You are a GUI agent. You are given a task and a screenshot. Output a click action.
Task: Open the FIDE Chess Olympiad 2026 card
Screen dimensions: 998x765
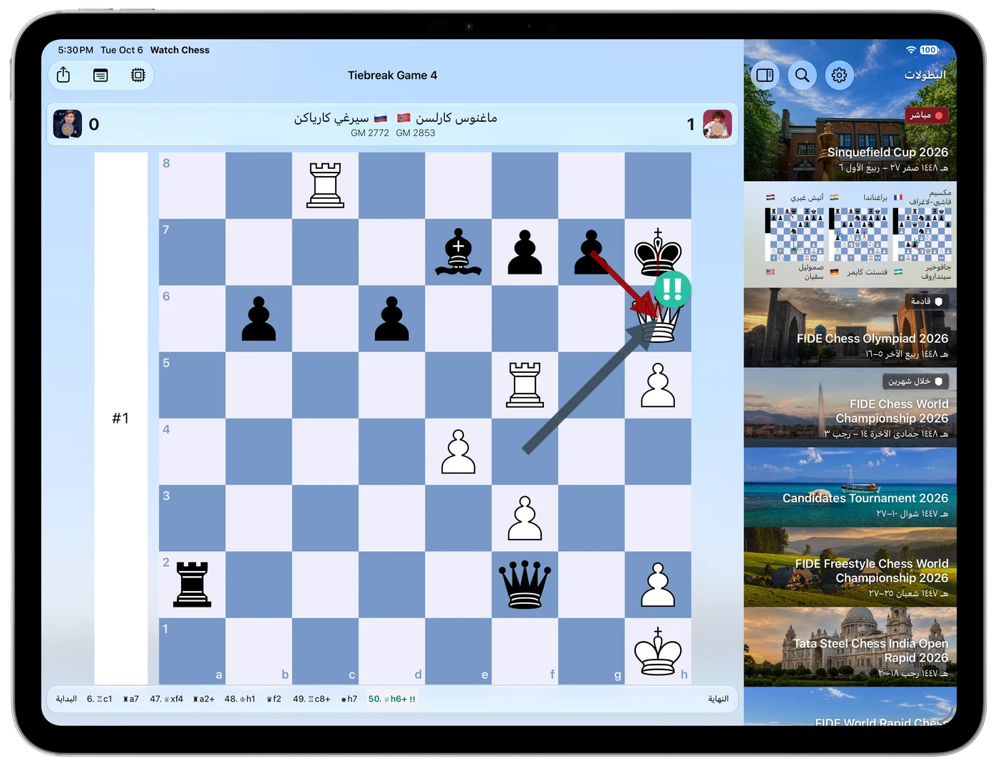pyautogui.click(x=850, y=328)
